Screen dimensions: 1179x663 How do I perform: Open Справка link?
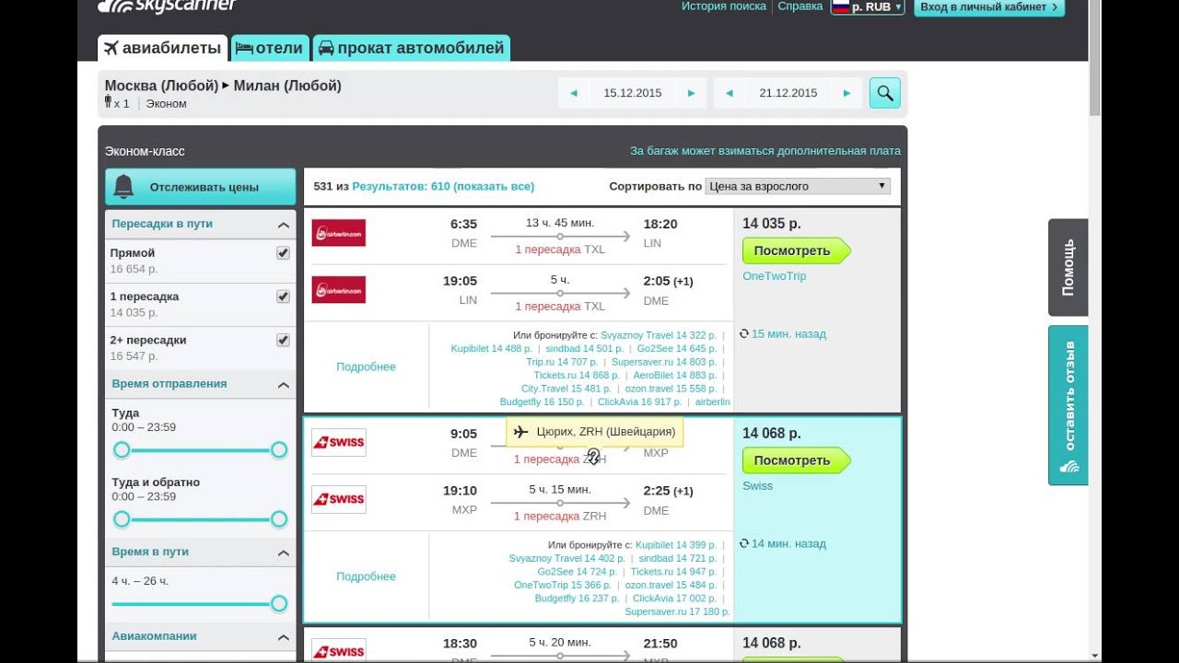800,6
